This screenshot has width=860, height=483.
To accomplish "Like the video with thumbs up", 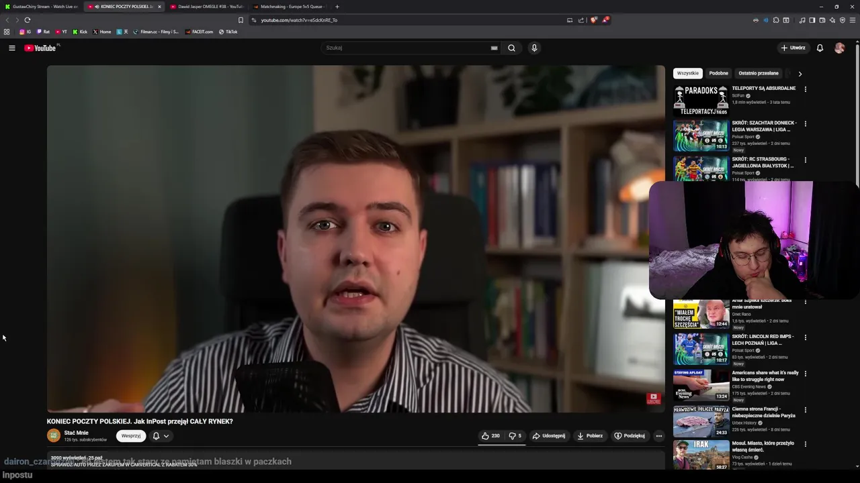I will point(490,436).
